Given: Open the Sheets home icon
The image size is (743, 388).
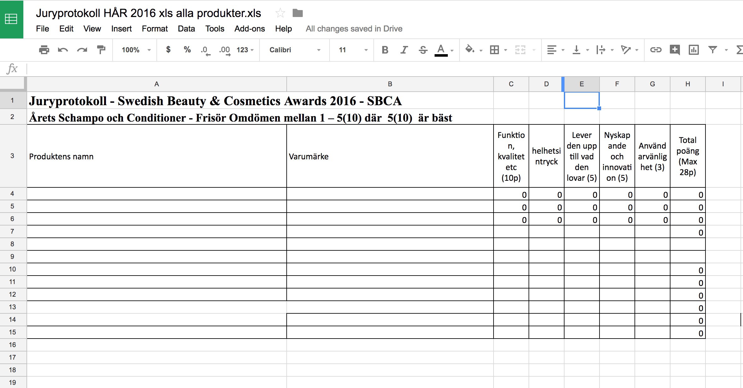Looking at the screenshot, I should (11, 19).
